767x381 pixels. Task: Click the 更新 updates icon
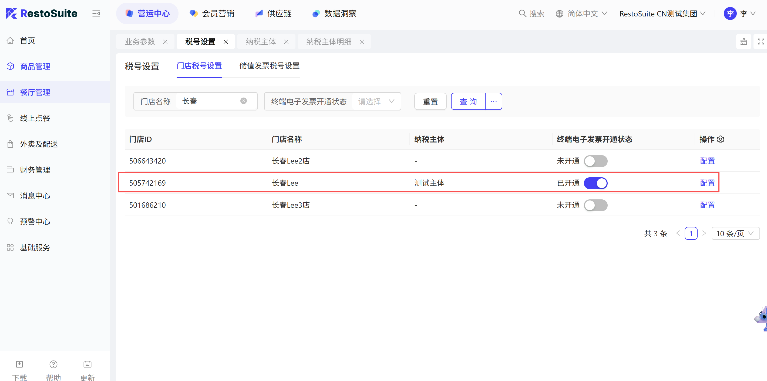87,364
